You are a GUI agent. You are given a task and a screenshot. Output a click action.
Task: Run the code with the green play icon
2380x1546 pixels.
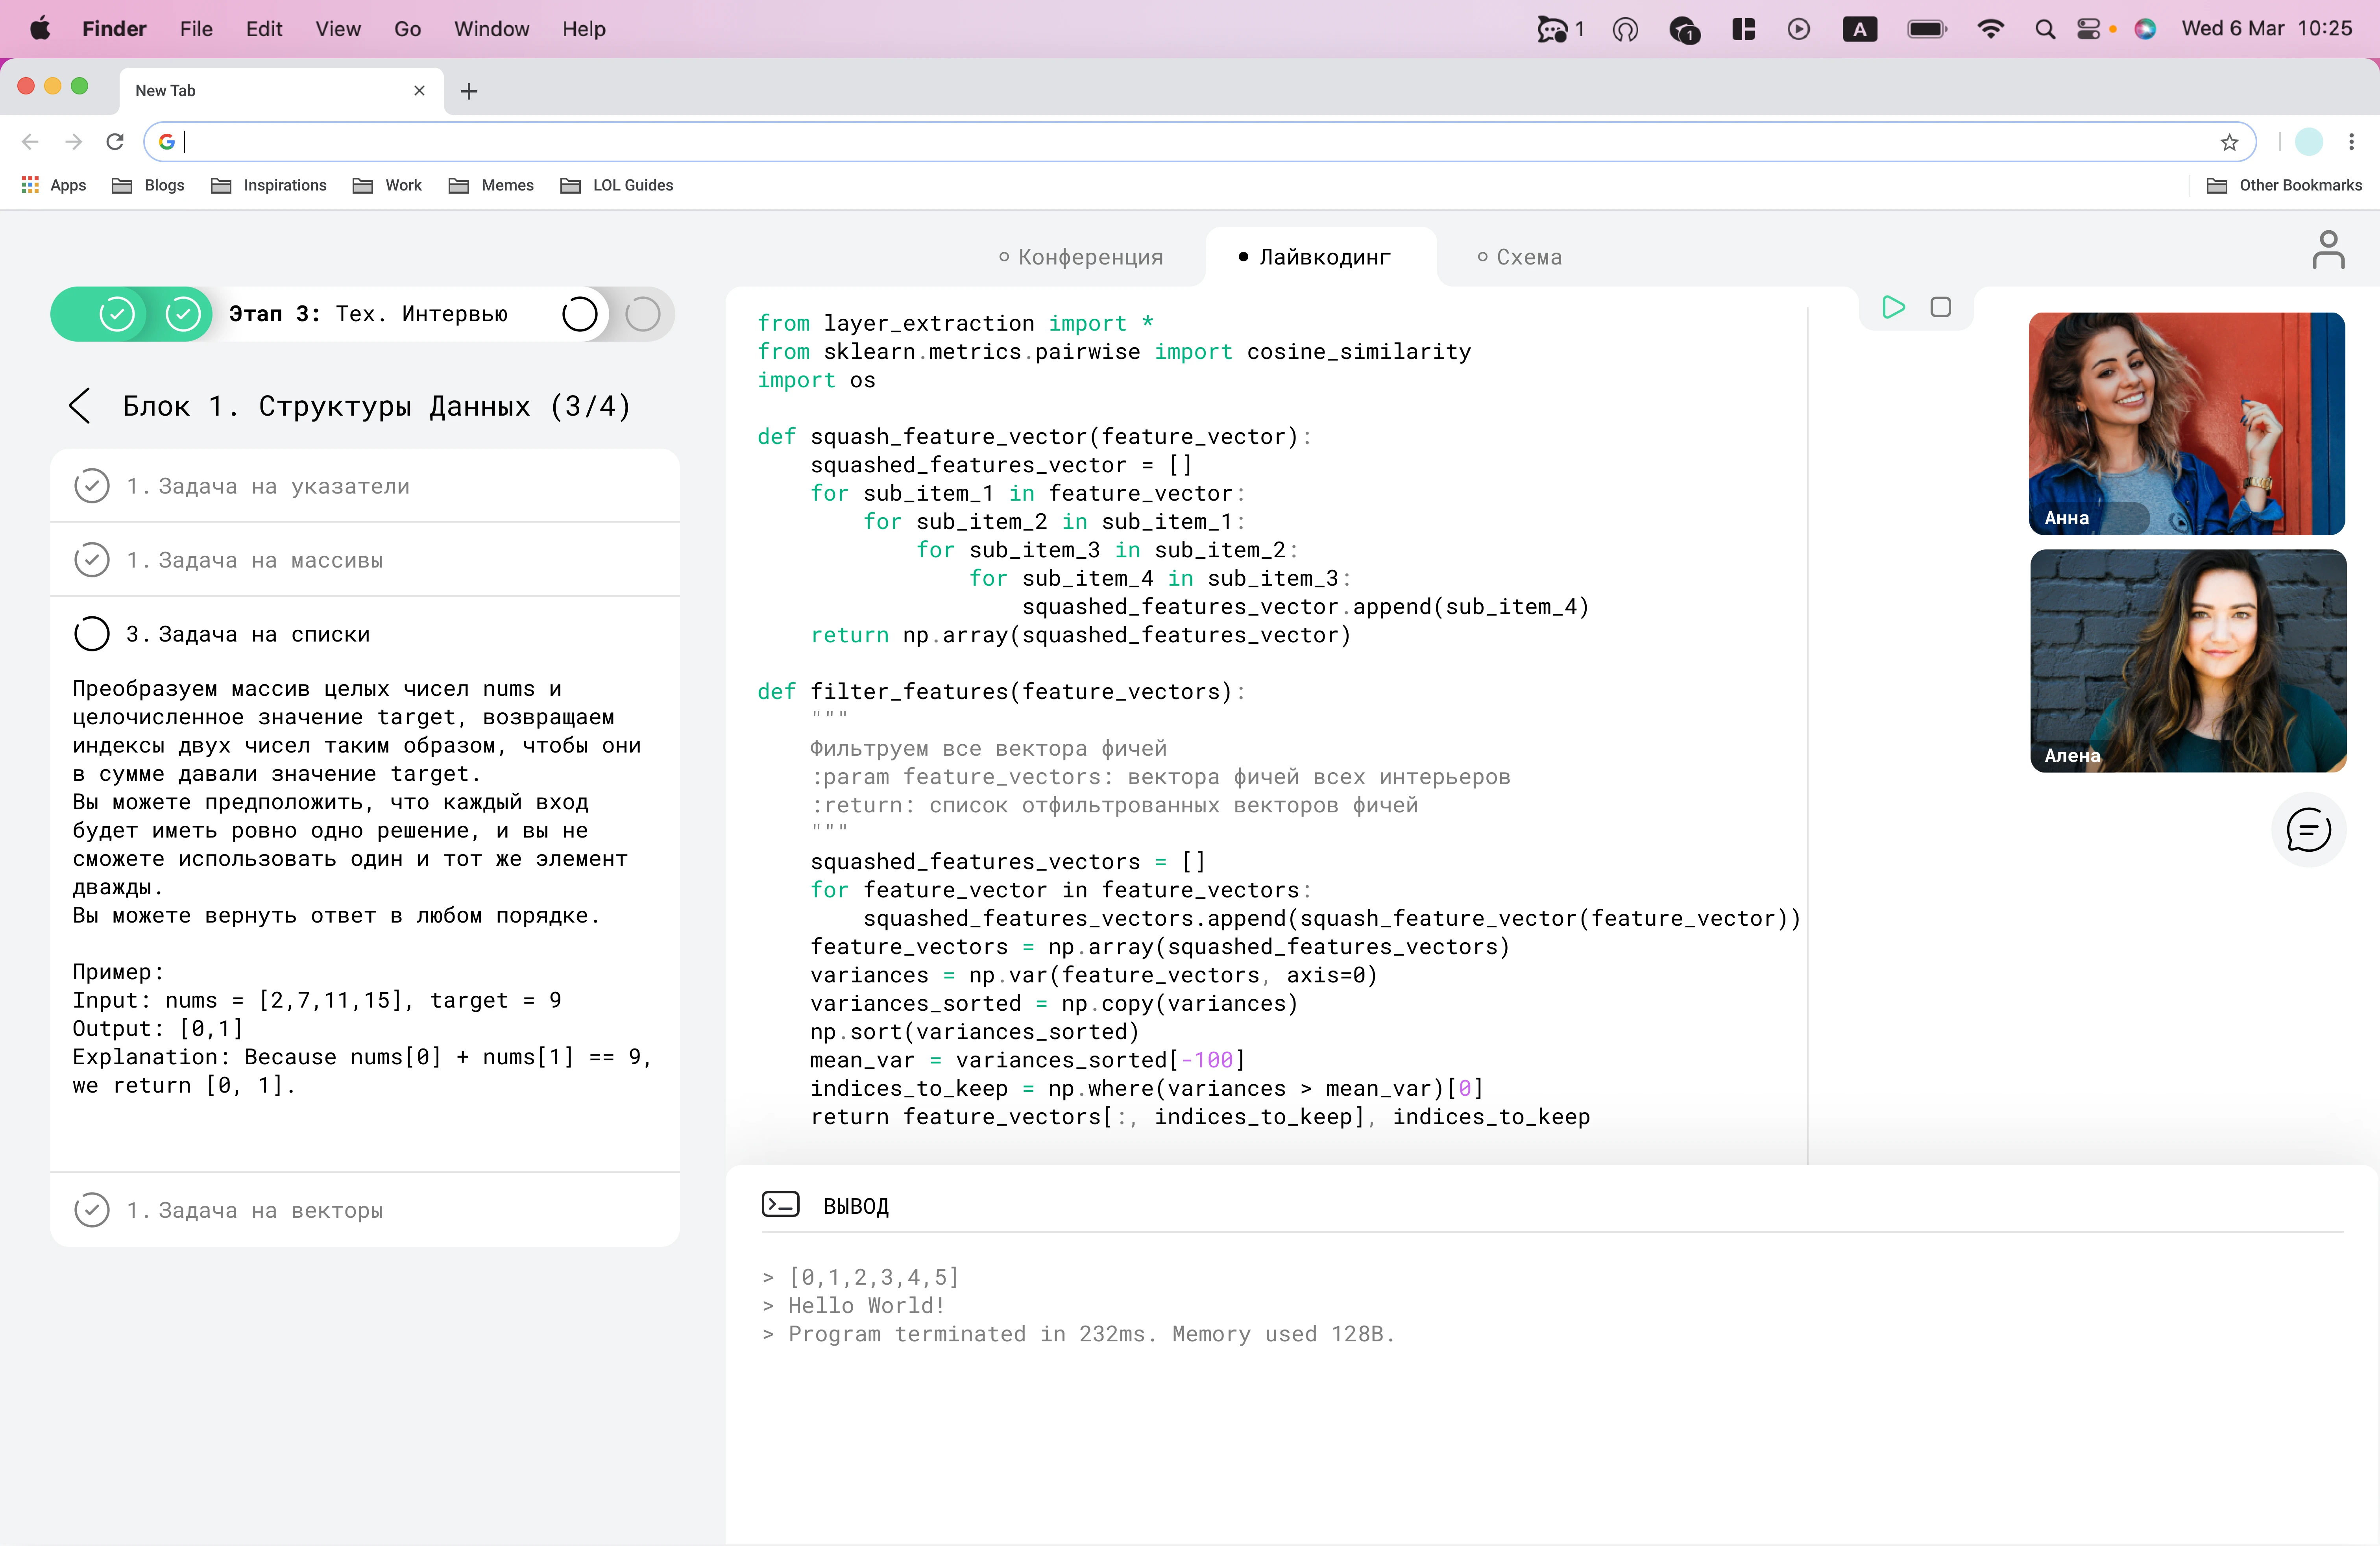[x=1892, y=307]
